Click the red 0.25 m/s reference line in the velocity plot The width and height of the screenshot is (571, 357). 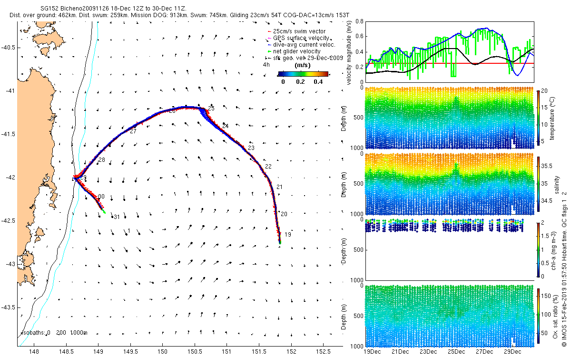[449, 63]
